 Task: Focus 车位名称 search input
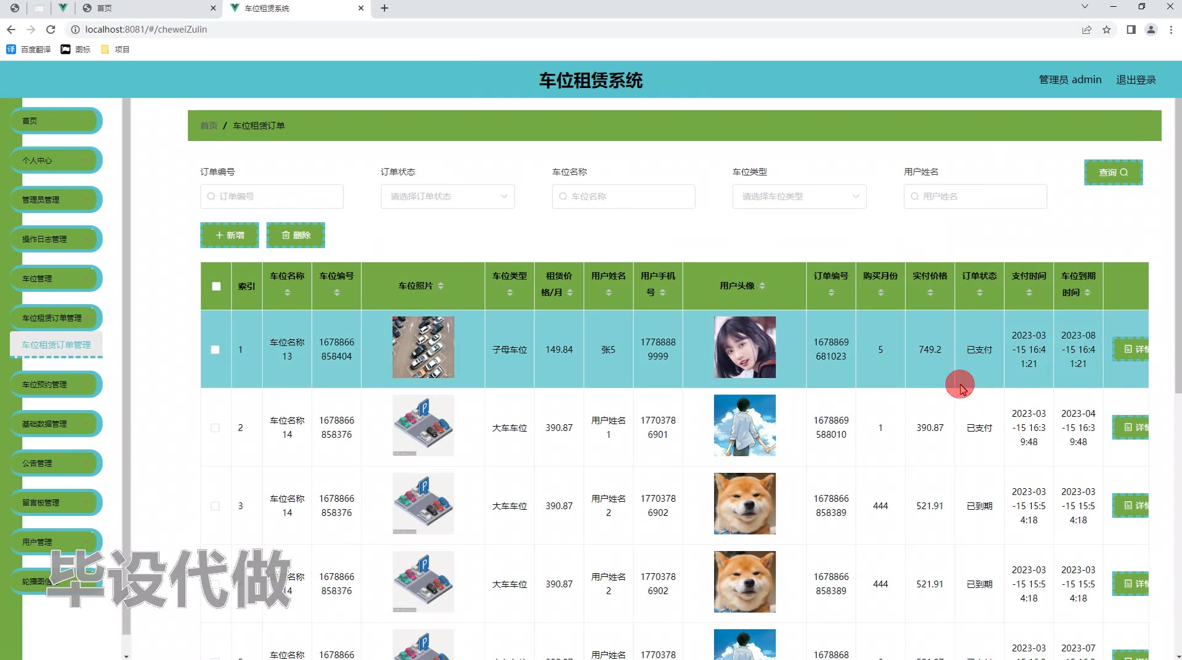624,196
